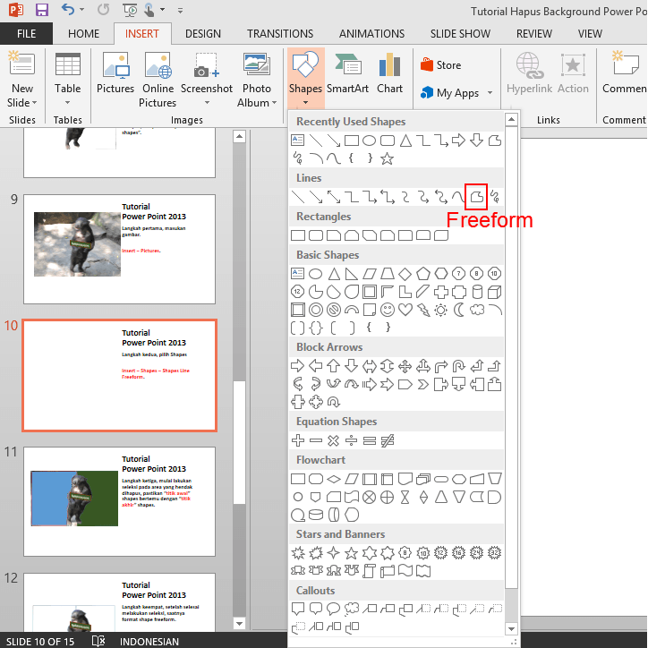
Task: Pick the Moon basic shape
Action: coord(459,310)
